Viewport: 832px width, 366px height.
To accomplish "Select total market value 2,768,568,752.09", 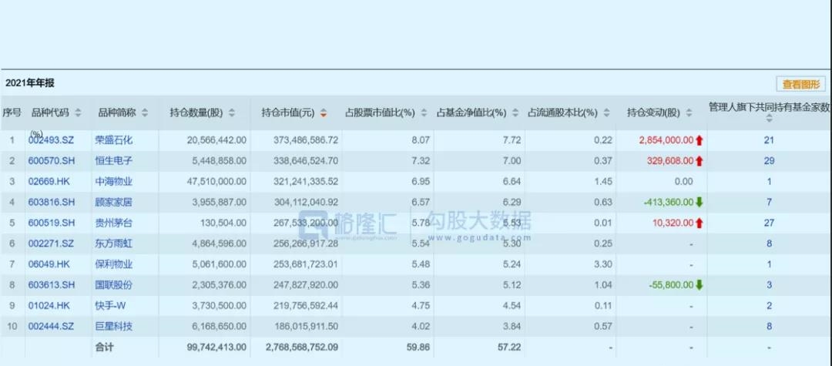I will (x=302, y=348).
